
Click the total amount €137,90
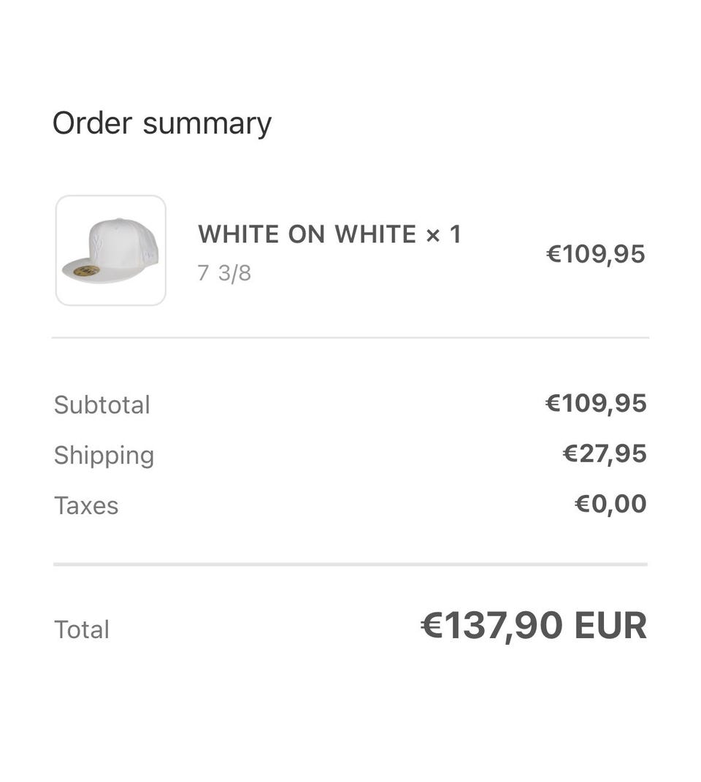[x=504, y=626]
